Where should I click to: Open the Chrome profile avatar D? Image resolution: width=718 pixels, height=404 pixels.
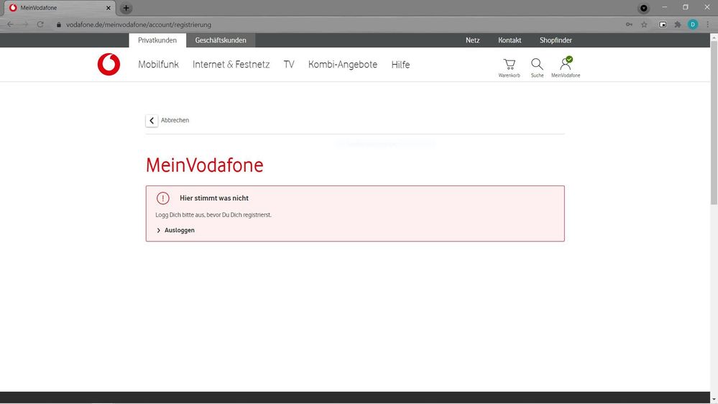click(x=693, y=24)
